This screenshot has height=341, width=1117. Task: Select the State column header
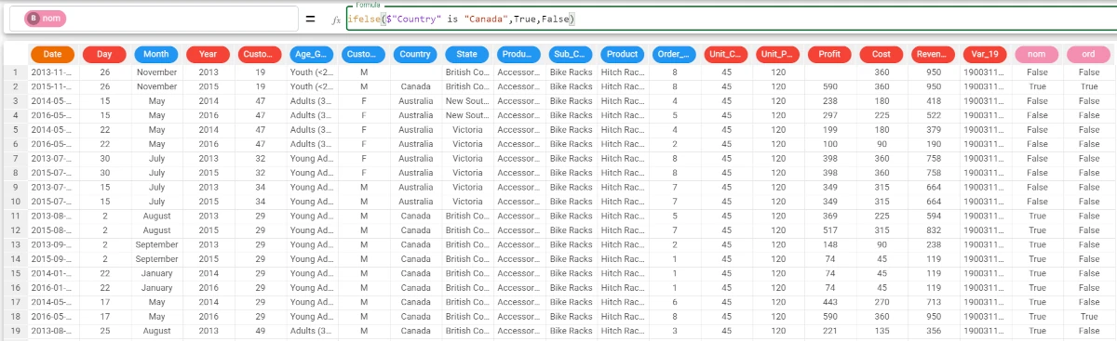coord(467,54)
